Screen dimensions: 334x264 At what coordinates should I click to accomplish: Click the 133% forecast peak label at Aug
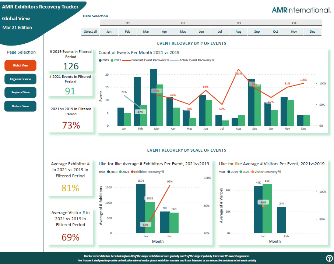[238, 73]
